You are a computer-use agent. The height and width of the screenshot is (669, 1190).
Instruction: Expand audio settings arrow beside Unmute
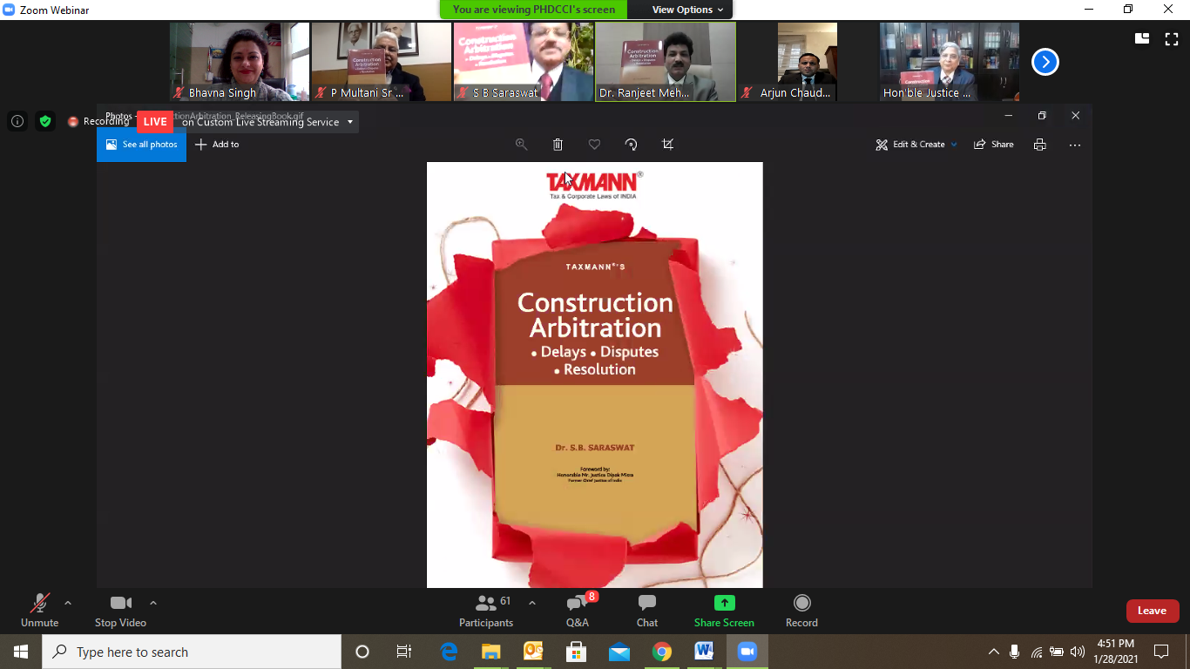tap(68, 603)
